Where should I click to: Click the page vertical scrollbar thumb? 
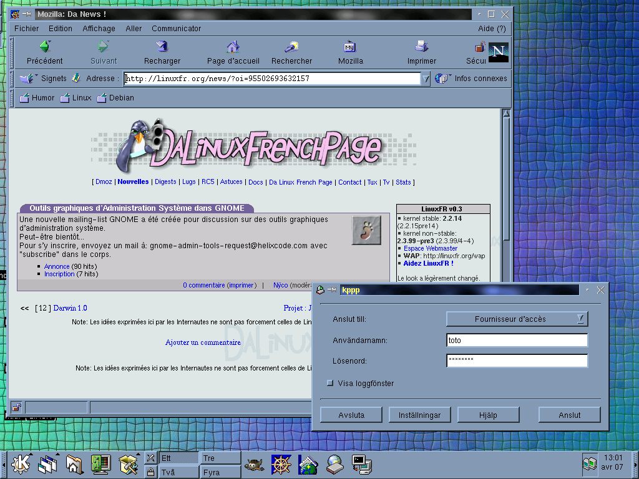coord(505,179)
